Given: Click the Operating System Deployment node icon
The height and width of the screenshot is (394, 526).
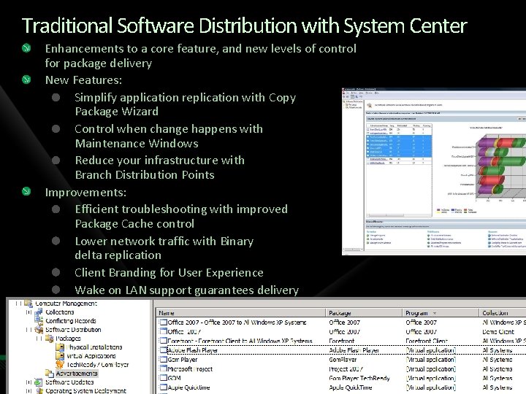Looking at the screenshot, I should click(39, 390).
